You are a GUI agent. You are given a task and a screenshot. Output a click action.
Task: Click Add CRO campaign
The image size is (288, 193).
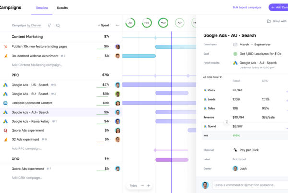coord(27,178)
